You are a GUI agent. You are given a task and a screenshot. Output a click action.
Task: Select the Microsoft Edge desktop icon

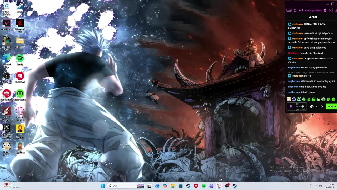point(7,61)
